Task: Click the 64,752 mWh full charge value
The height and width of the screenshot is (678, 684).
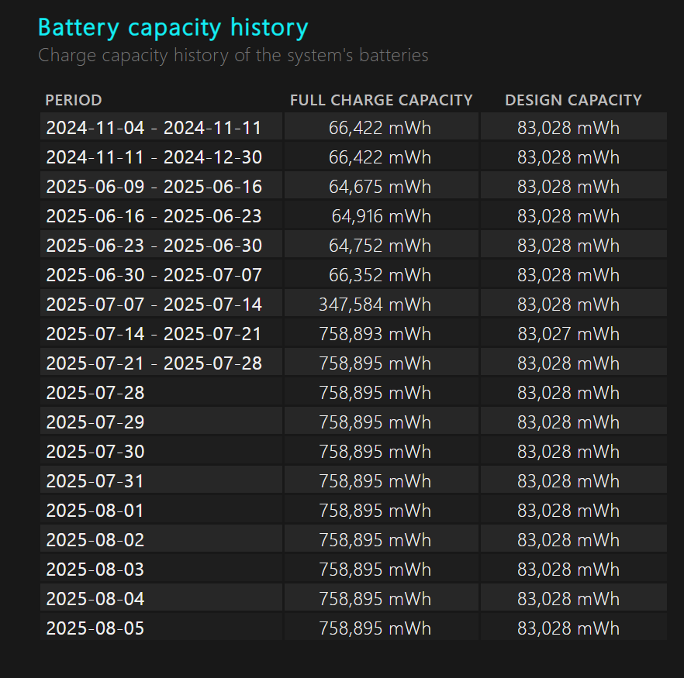Action: pyautogui.click(x=380, y=246)
